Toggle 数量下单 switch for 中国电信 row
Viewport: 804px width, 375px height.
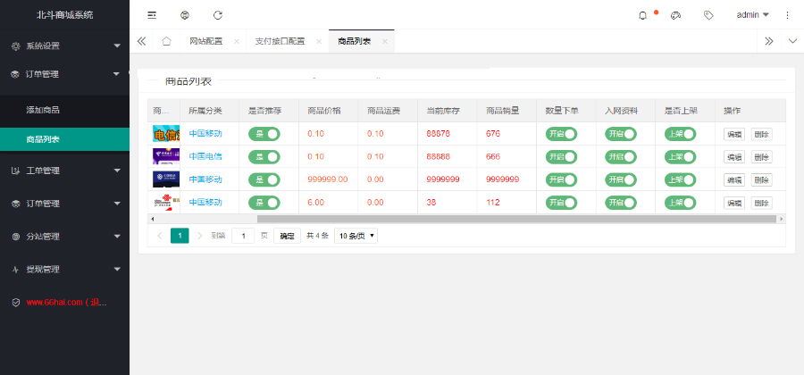pyautogui.click(x=561, y=156)
